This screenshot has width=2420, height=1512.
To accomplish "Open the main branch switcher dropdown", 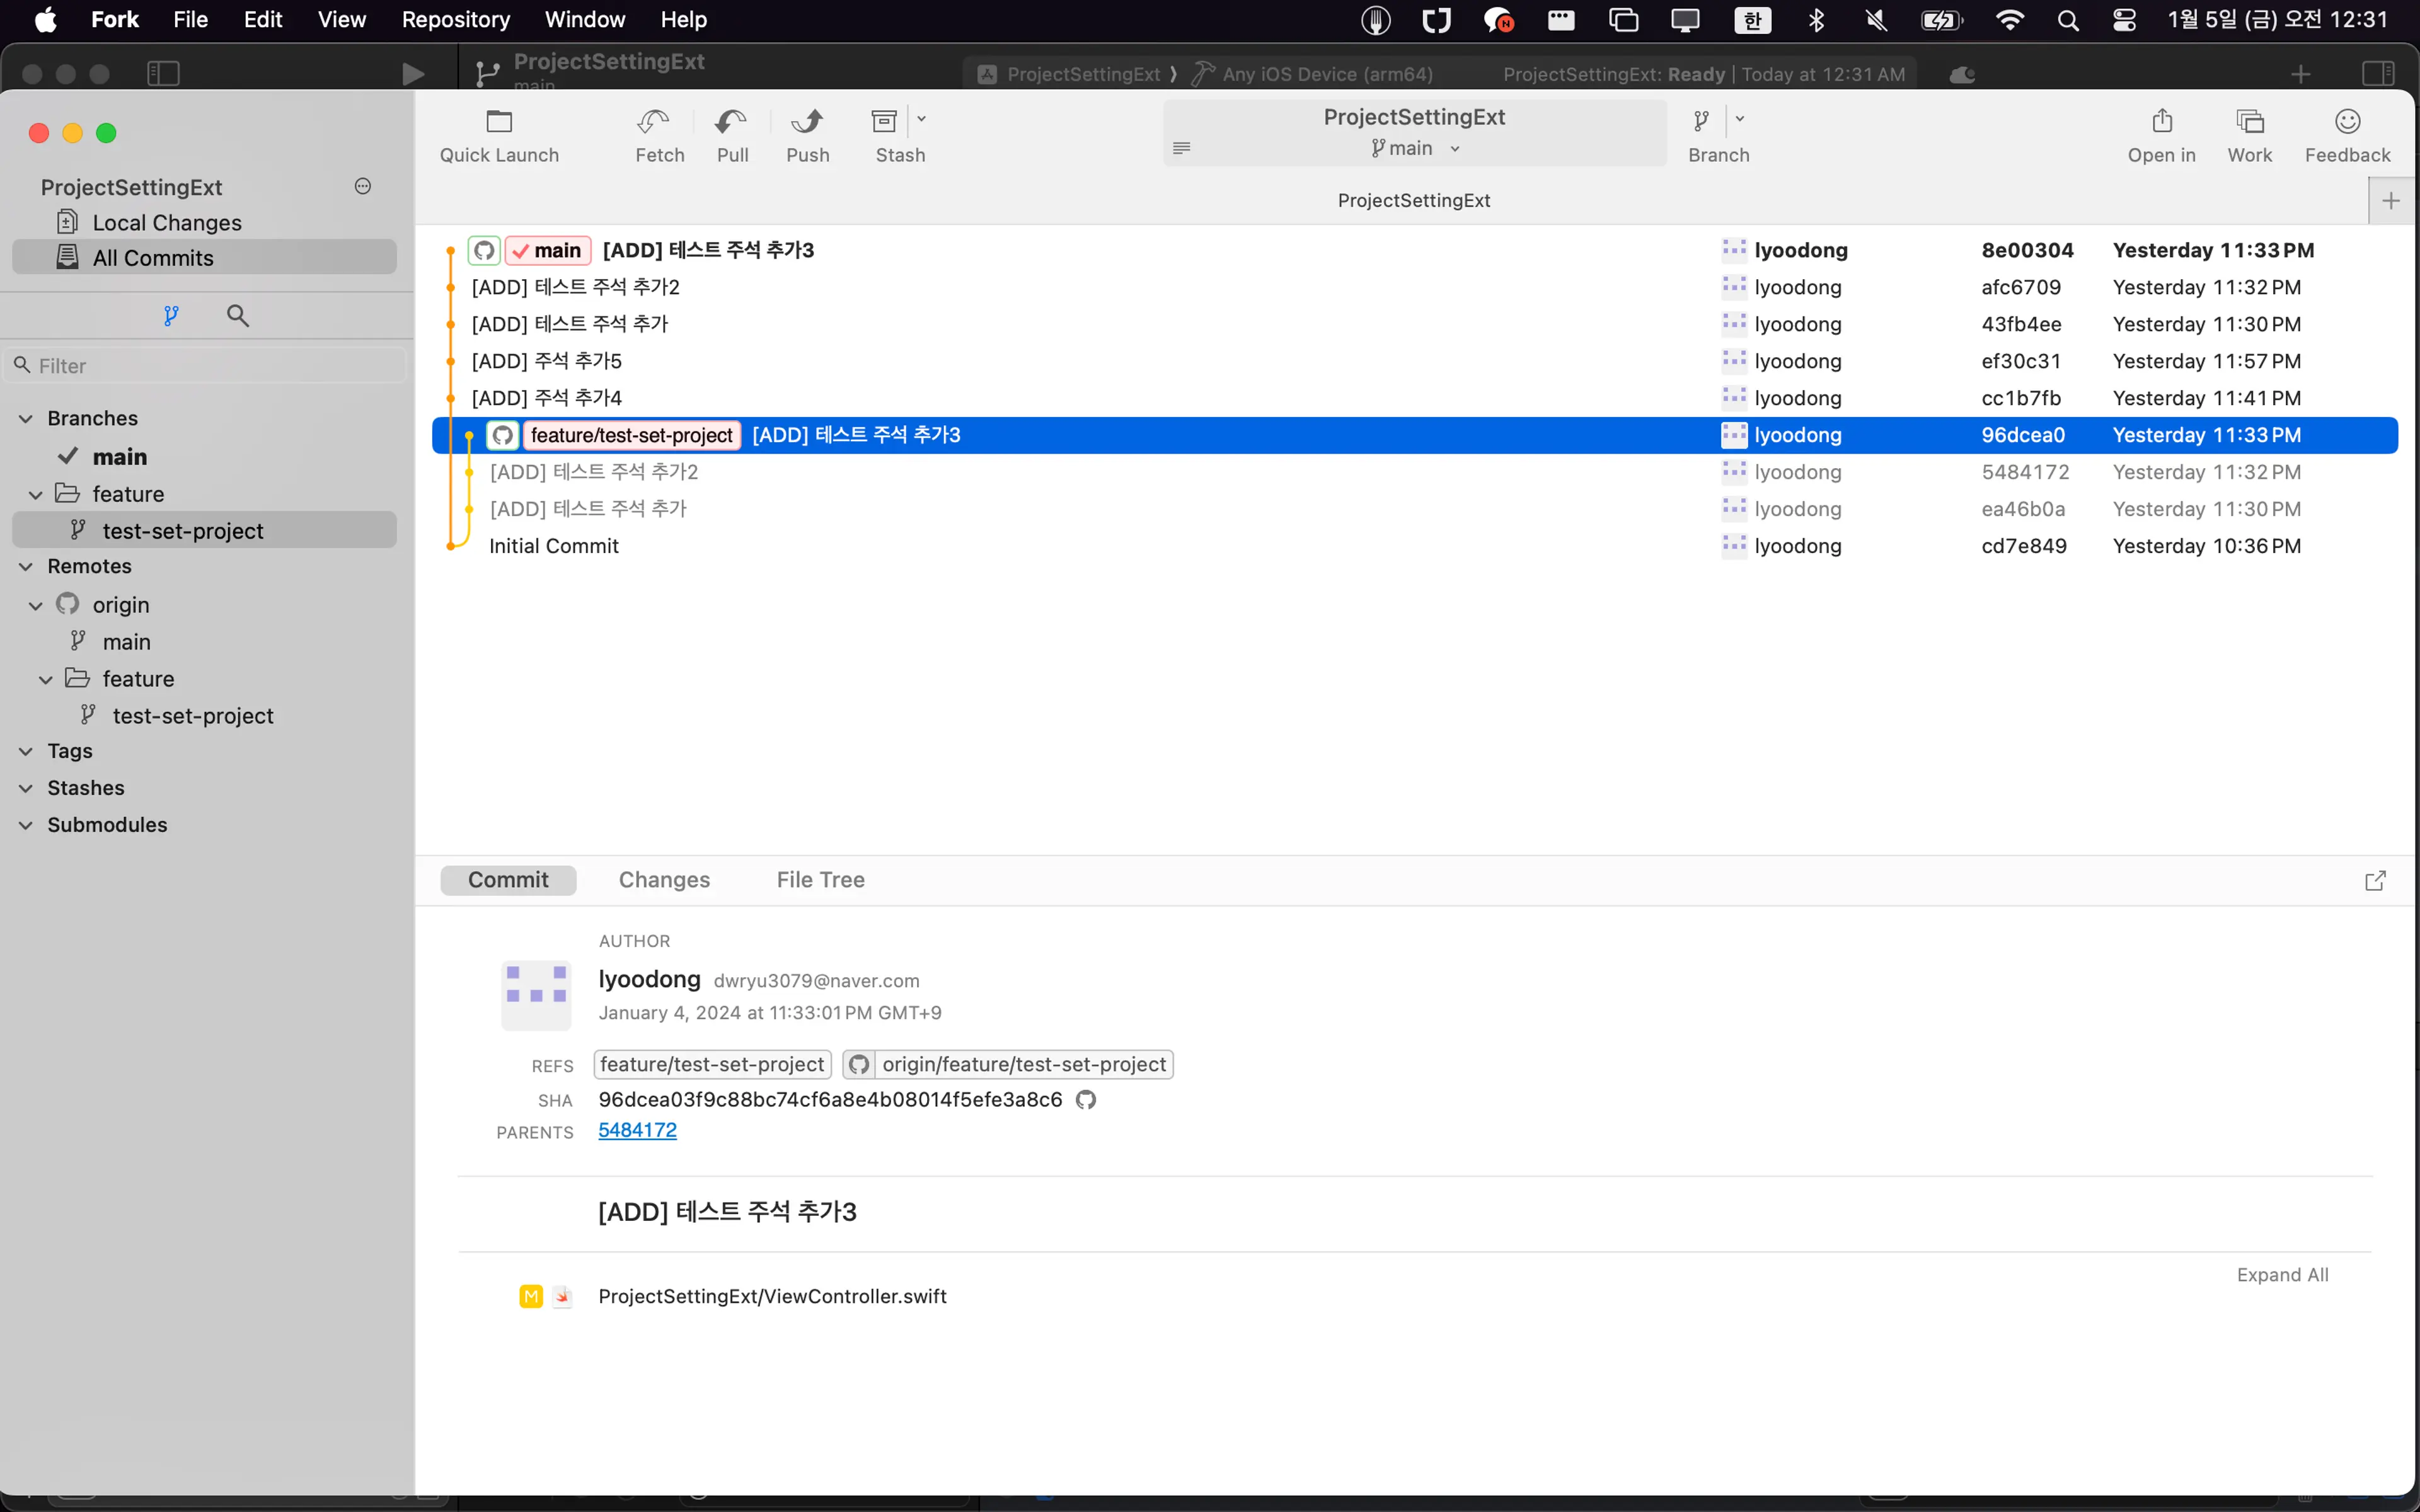I will point(1414,148).
